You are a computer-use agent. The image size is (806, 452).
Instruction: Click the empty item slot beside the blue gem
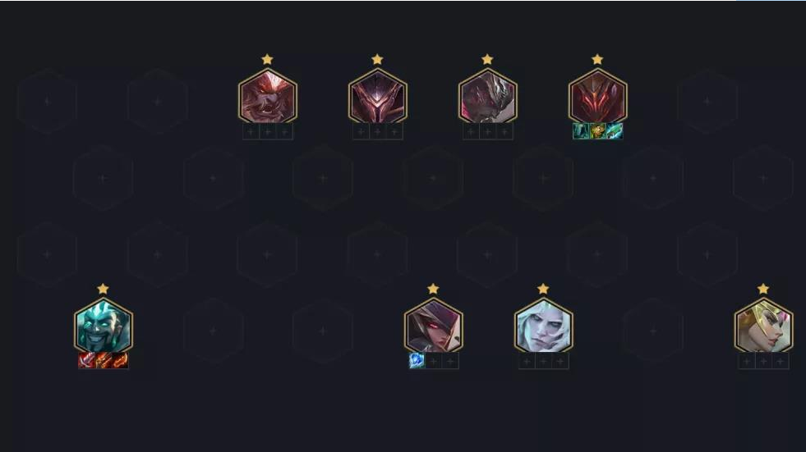click(x=433, y=361)
